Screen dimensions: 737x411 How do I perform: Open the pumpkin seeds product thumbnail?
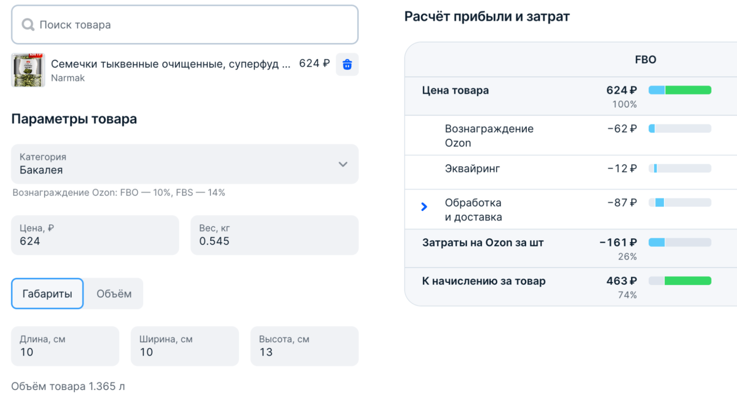click(28, 70)
